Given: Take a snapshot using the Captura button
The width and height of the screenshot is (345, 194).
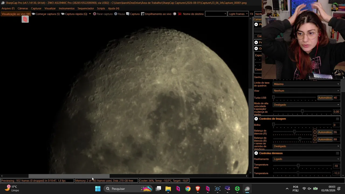Looking at the screenshot, I should click(133, 14).
